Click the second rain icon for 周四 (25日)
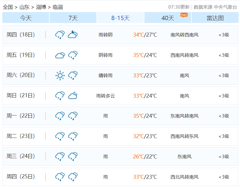The image size is (240, 188). [73, 177]
